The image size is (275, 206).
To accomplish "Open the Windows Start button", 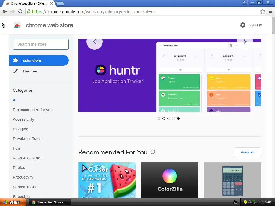I will coord(13,202).
